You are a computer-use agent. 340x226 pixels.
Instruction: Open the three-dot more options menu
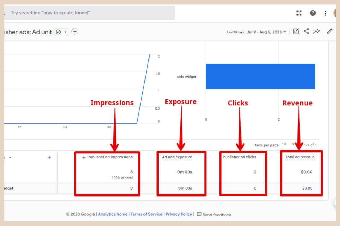point(325,13)
